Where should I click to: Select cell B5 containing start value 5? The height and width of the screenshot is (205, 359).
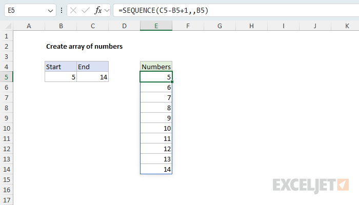61,77
